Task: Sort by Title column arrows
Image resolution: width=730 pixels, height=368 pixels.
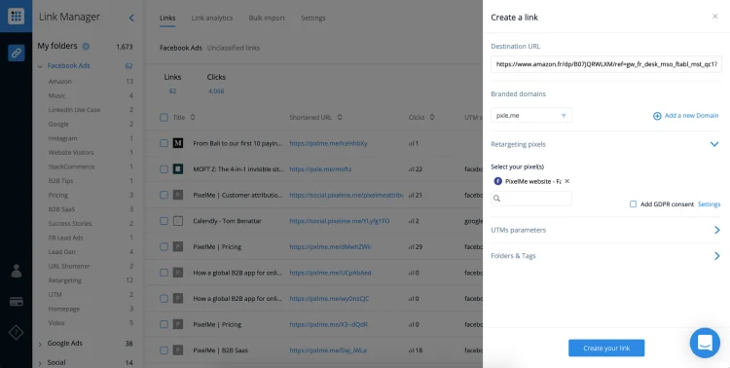Action: click(x=193, y=118)
